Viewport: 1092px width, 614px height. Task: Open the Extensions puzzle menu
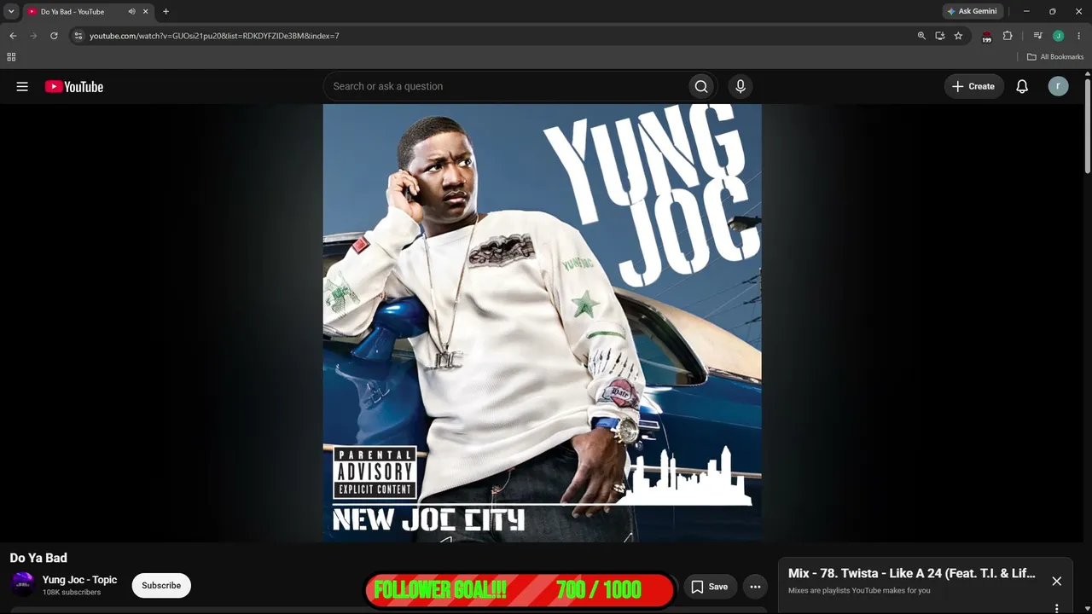point(1008,36)
